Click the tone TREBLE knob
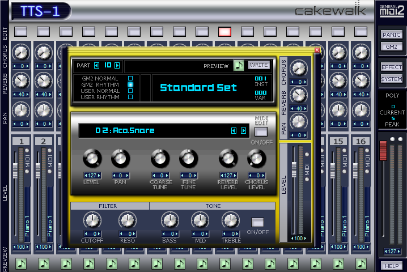This screenshot has width=407, height=272. (231, 220)
